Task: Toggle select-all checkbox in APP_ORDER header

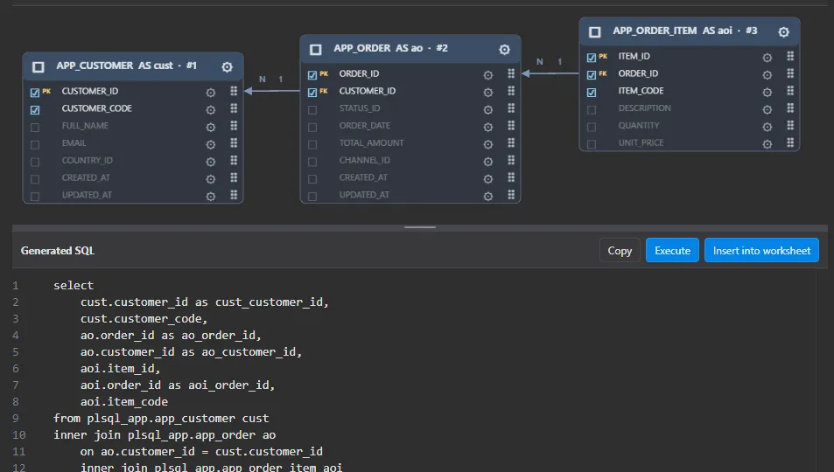Action: [315, 50]
